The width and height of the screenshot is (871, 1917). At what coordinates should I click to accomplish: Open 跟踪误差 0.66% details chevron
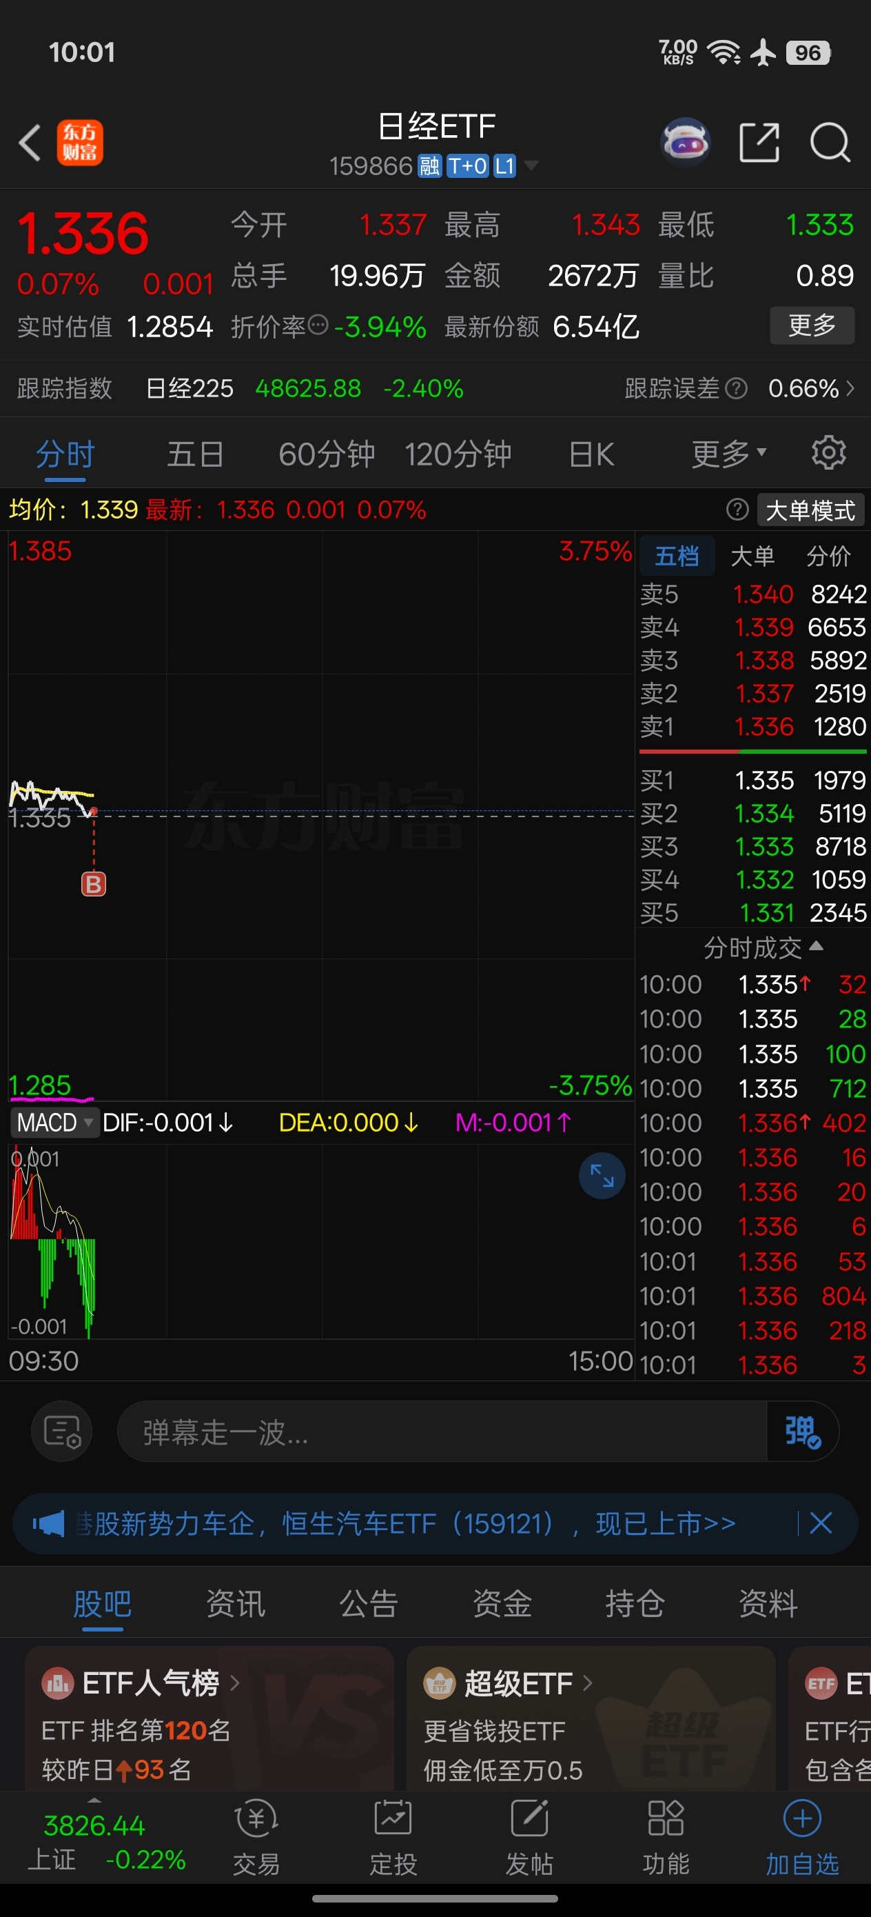(850, 388)
